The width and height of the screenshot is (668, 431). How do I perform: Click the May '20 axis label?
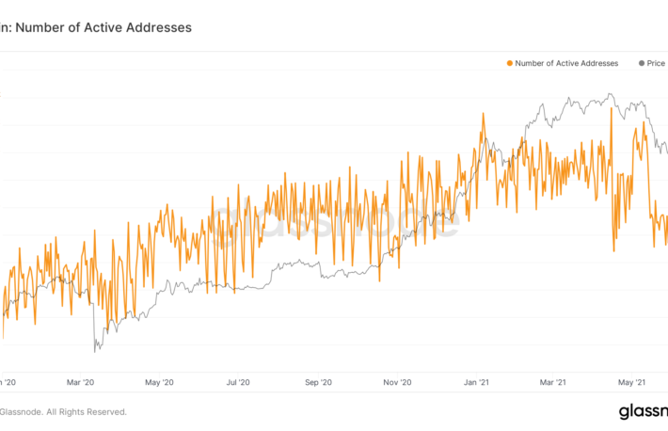coord(159,382)
